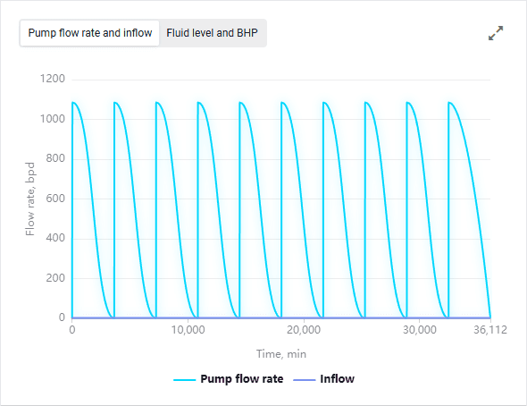
Task: Click the 400 flow rate axis label
Action: (55, 238)
